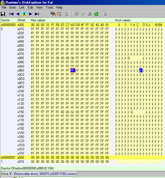Click the Ascii values column header

pos(123,20)
